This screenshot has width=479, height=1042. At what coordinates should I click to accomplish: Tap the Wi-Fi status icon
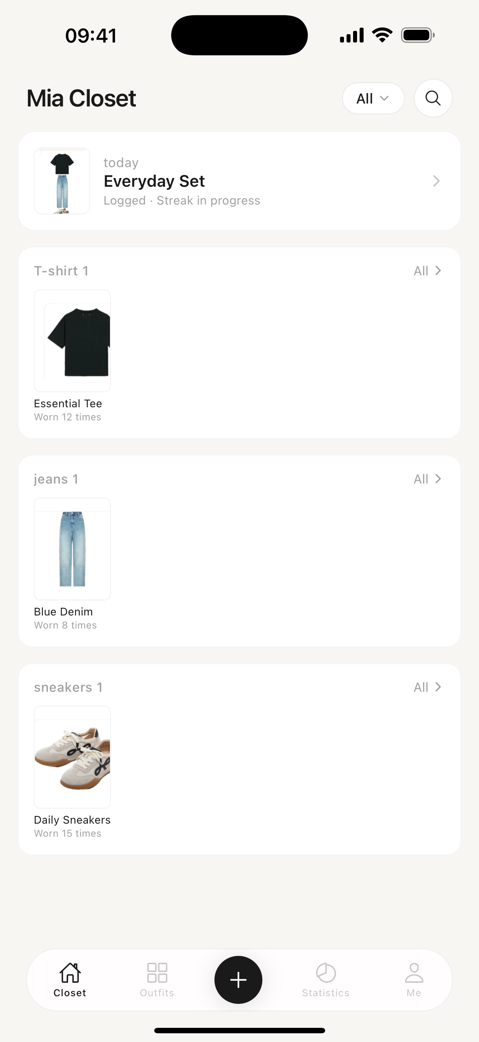[382, 35]
